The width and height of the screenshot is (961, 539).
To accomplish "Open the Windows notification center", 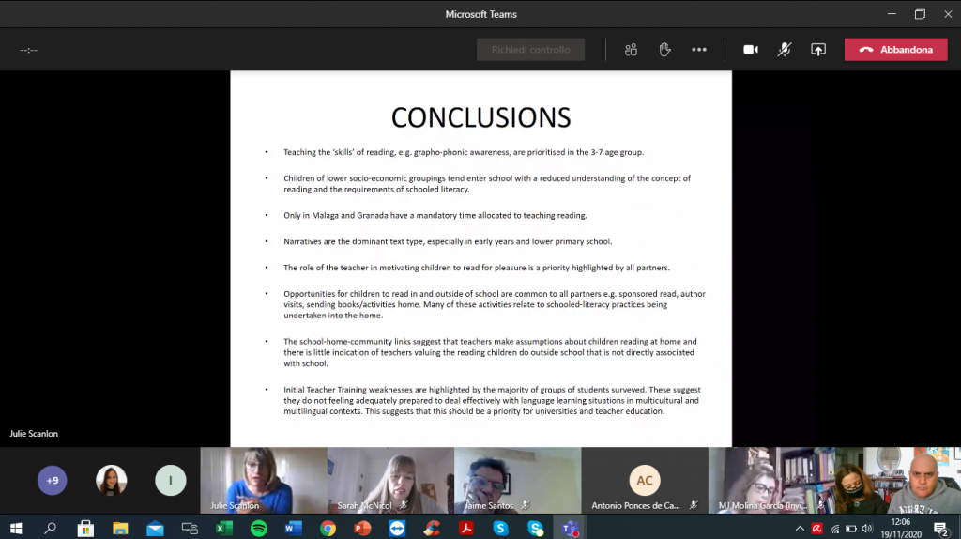I will 940,529.
